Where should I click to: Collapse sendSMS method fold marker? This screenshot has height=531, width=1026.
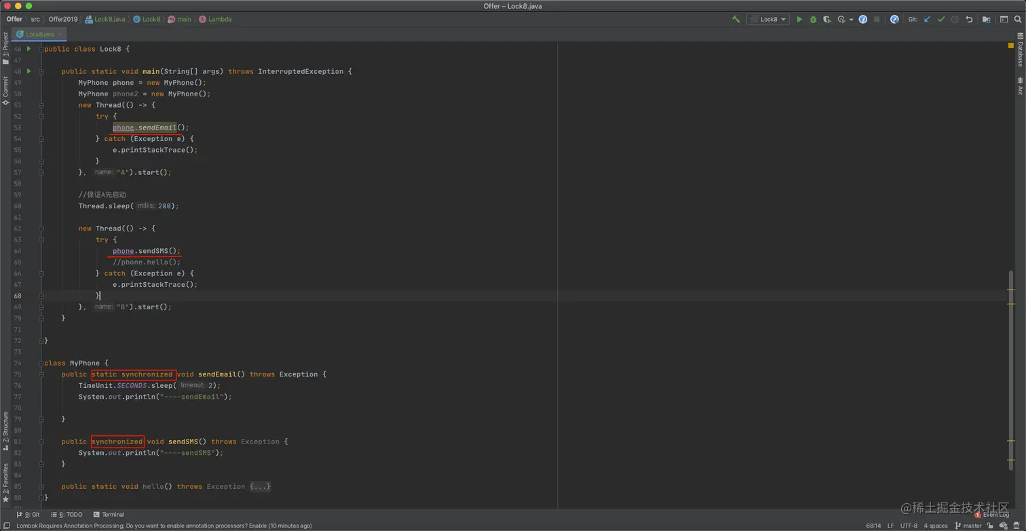click(41, 441)
